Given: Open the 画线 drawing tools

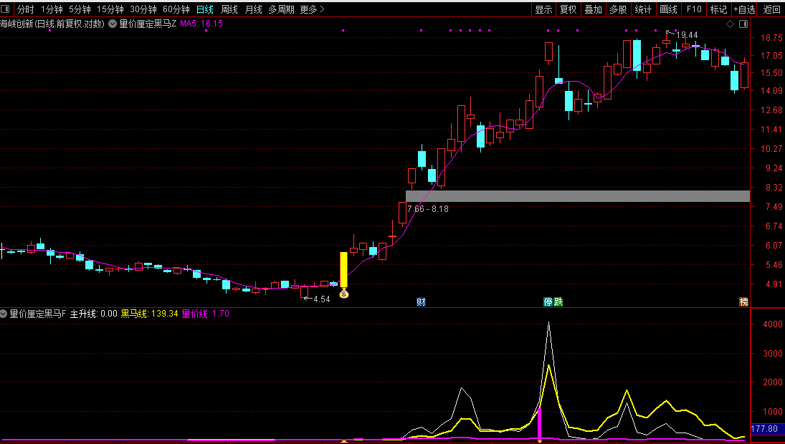Looking at the screenshot, I should (x=668, y=9).
